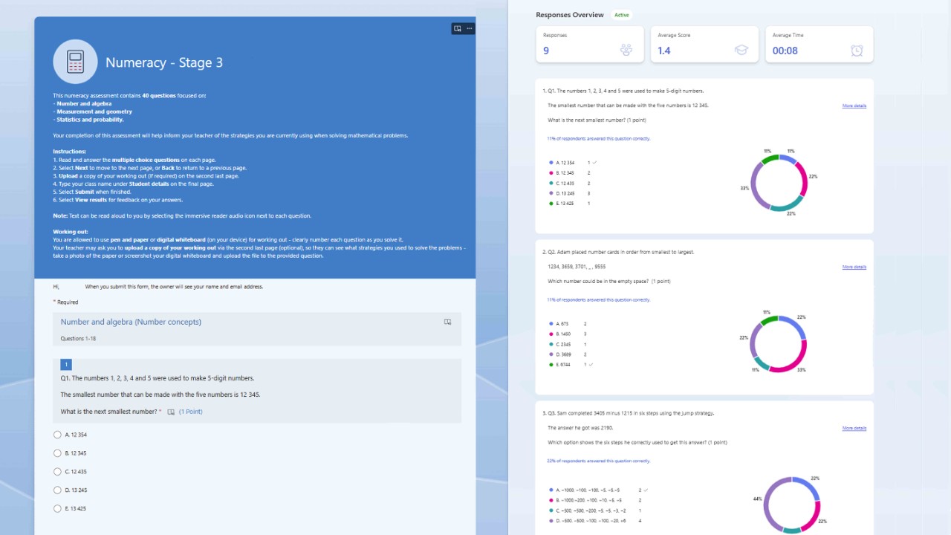Open More details for Q3 results
This screenshot has width=951, height=535.
pyautogui.click(x=854, y=429)
